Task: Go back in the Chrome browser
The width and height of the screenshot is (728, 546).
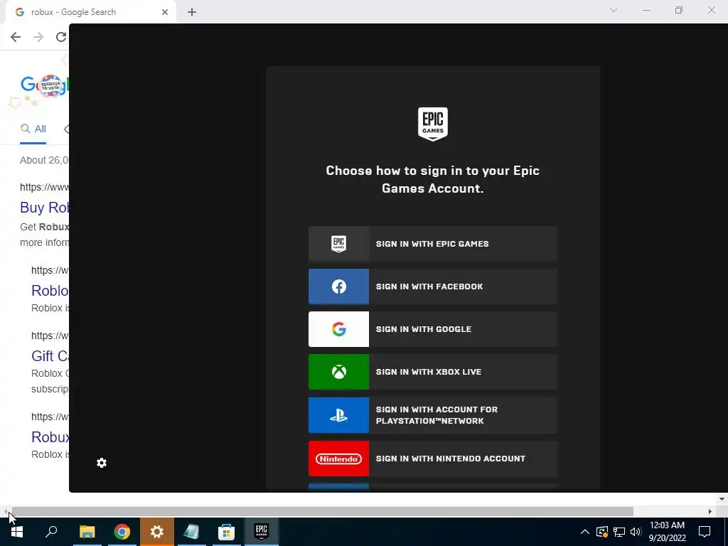Action: pos(16,37)
